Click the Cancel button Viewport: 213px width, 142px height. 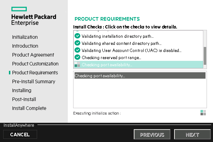(20, 135)
